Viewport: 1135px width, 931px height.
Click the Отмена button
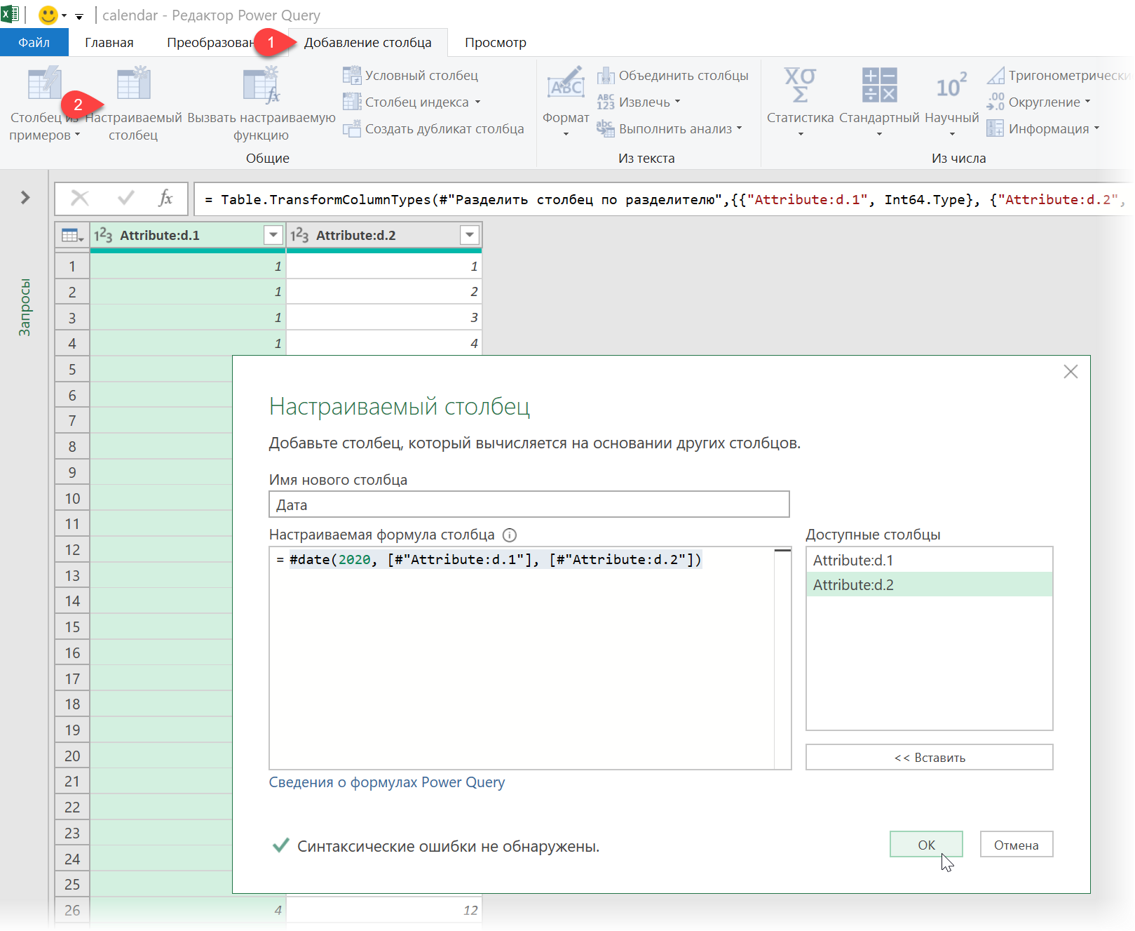coord(1017,845)
